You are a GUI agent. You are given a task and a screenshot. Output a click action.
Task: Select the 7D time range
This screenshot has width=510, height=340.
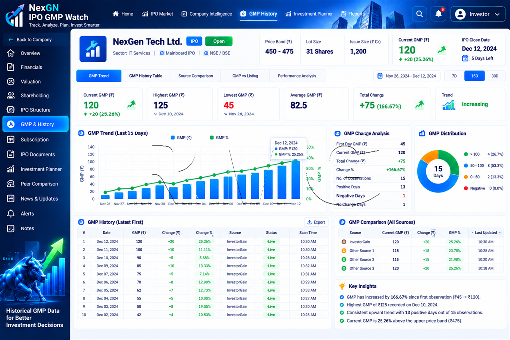[x=454, y=76]
